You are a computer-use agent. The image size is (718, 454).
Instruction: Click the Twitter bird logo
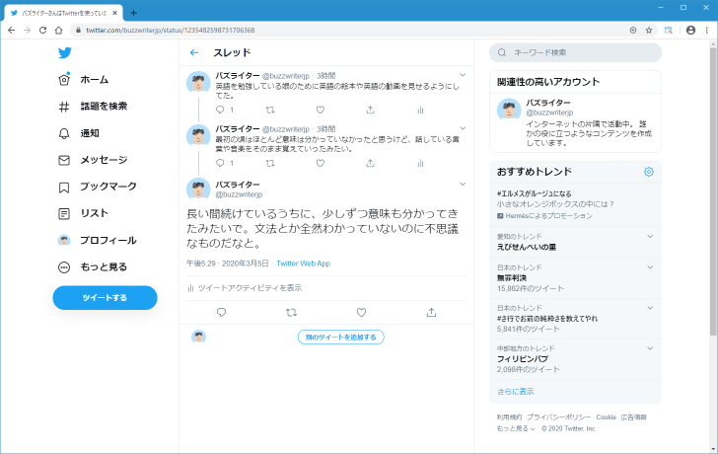(x=64, y=52)
